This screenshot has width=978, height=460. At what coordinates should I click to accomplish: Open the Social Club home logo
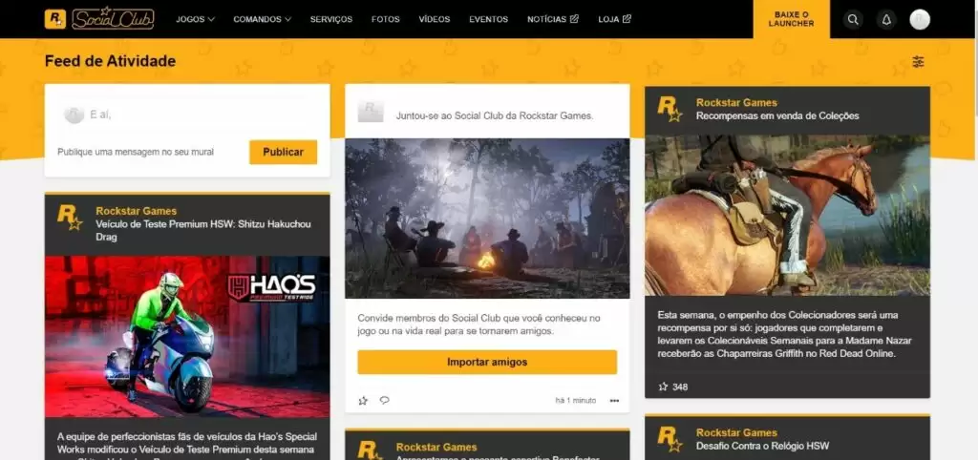[x=113, y=19]
